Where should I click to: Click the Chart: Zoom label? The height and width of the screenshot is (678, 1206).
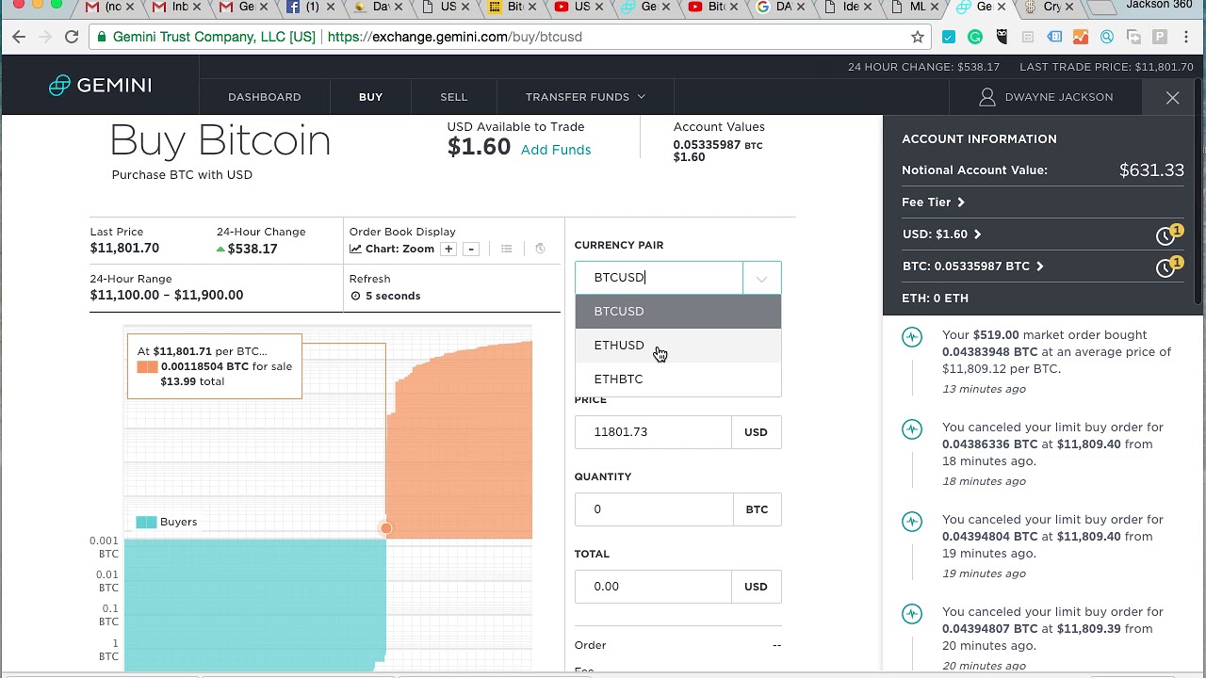pos(399,249)
